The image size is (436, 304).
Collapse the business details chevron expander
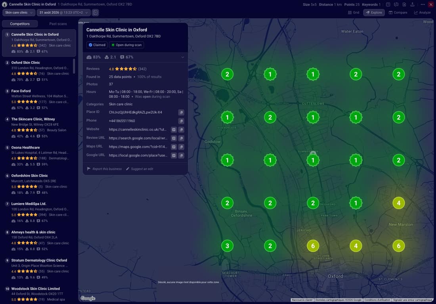tap(183, 57)
